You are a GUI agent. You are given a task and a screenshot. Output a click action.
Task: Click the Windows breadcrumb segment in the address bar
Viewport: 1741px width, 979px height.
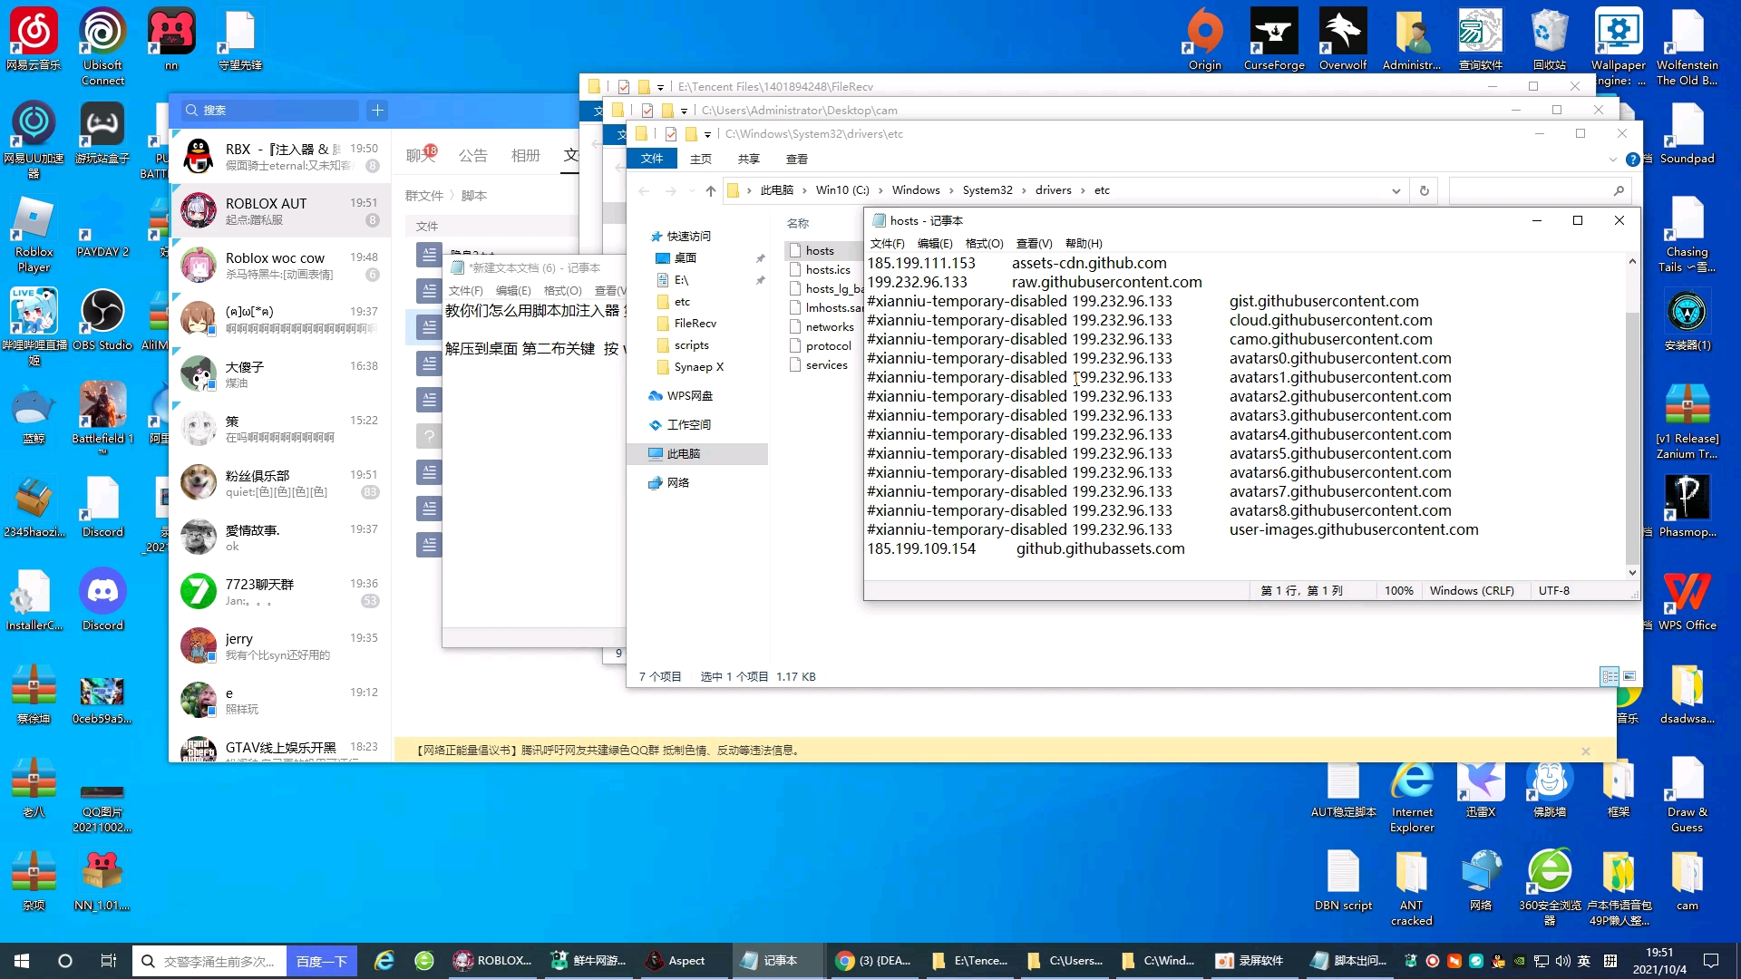pos(916,190)
